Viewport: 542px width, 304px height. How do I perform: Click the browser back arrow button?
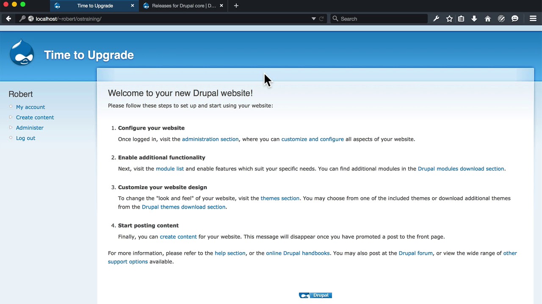click(x=8, y=19)
